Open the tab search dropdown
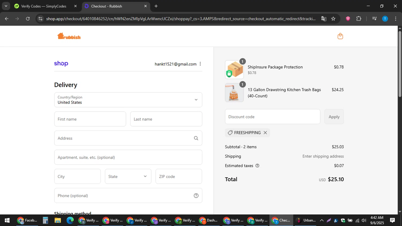The width and height of the screenshot is (402, 226). tap(6, 6)
